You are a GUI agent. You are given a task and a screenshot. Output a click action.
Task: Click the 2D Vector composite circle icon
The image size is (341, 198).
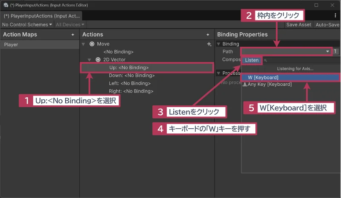(97, 59)
